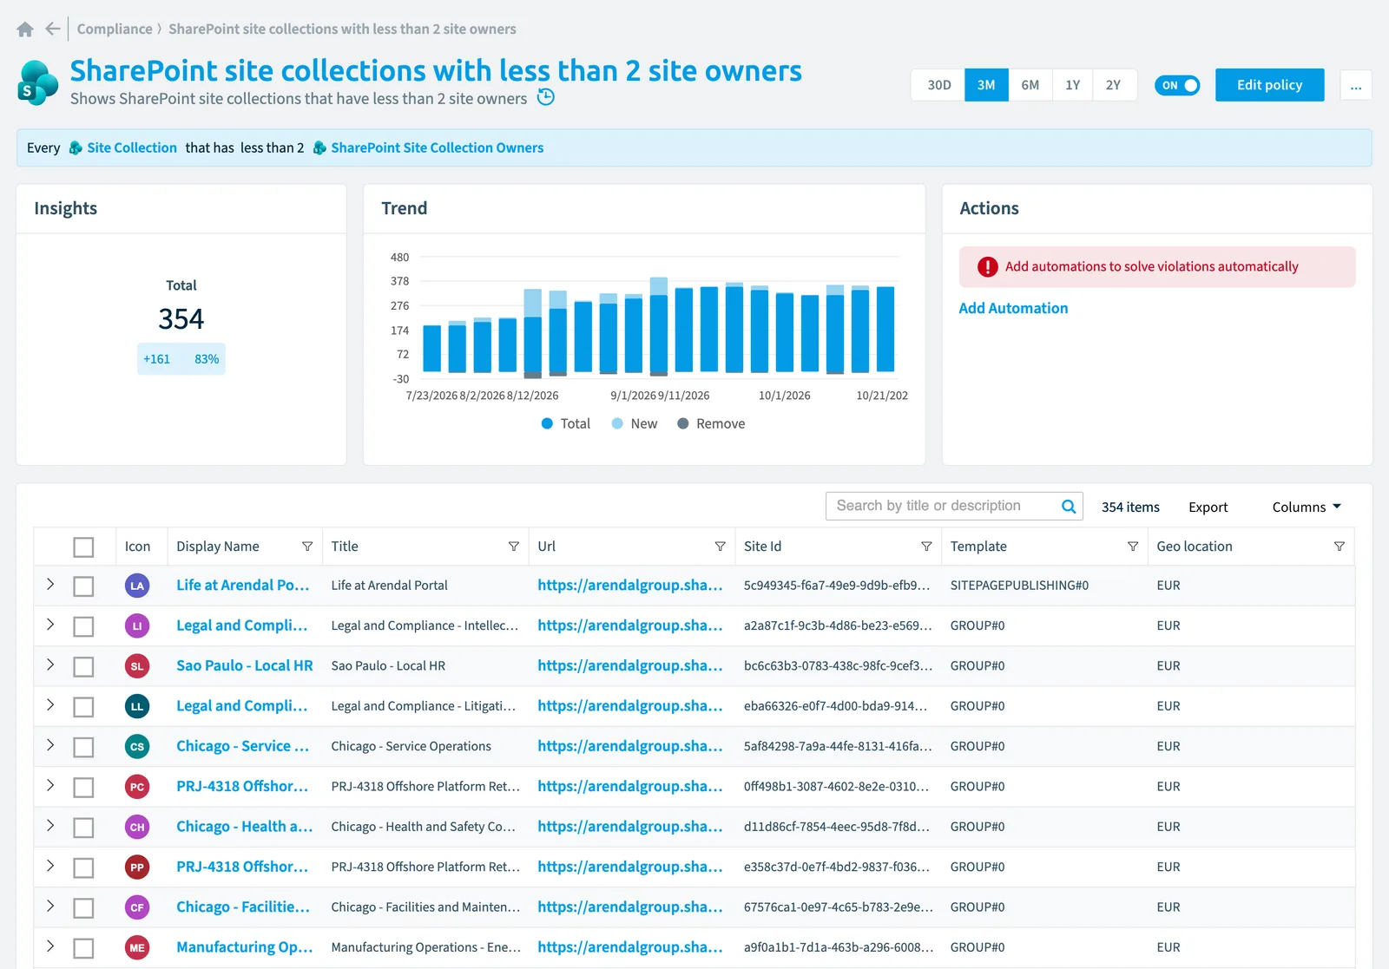1389x969 pixels.
Task: Filter the Geo location column
Action: click(1340, 547)
